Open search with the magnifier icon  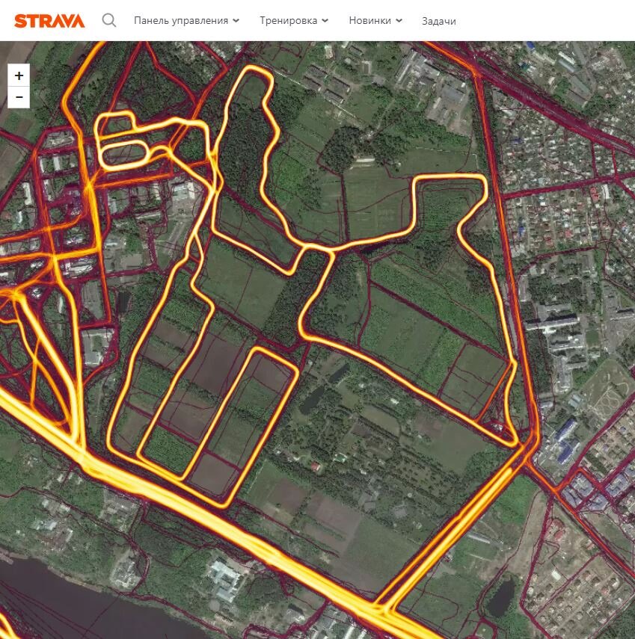[109, 20]
